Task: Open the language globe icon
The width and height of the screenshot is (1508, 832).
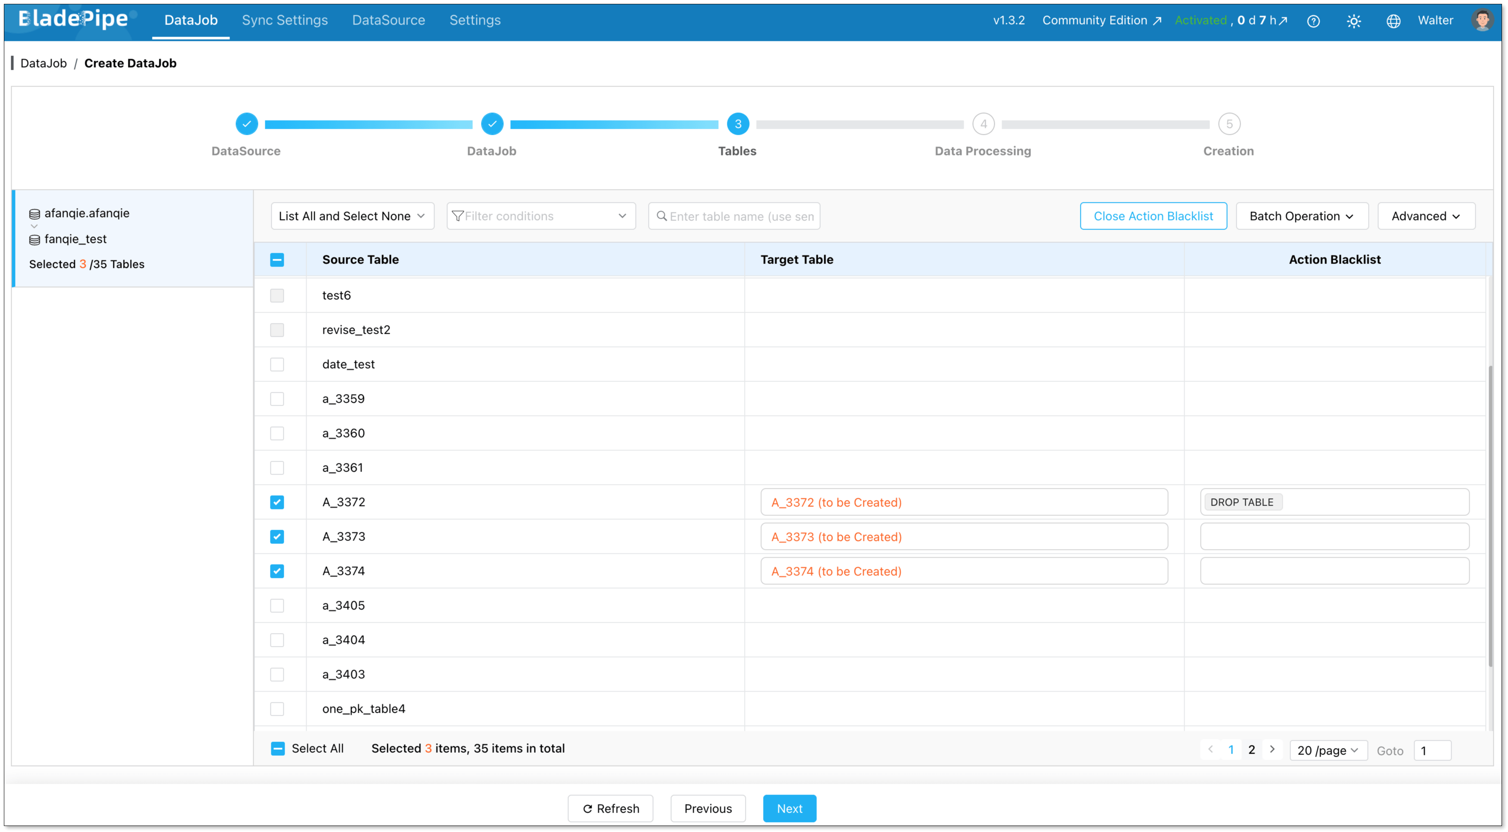Action: (1393, 21)
